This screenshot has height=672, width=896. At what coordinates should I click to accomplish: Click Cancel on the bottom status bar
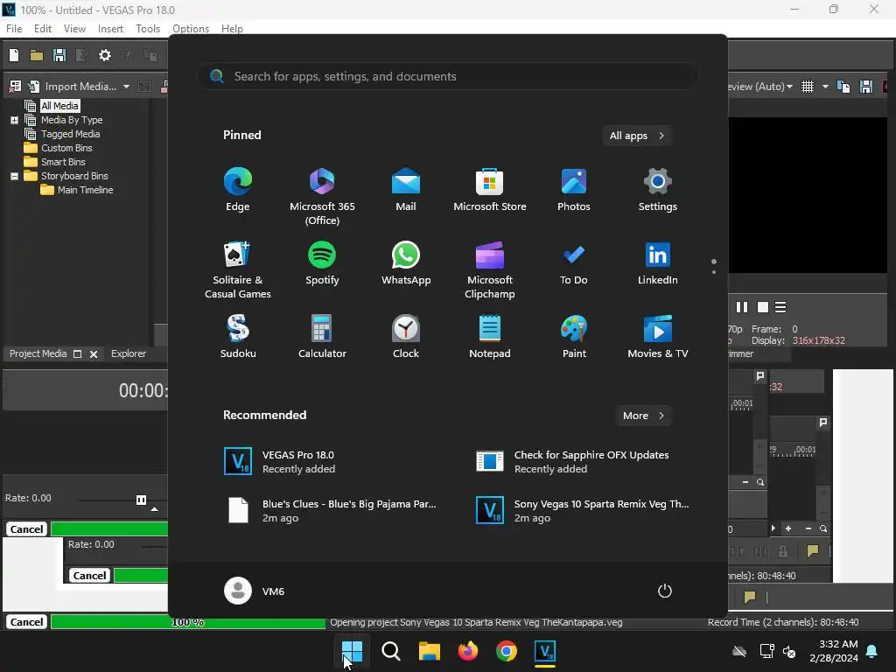pos(26,622)
